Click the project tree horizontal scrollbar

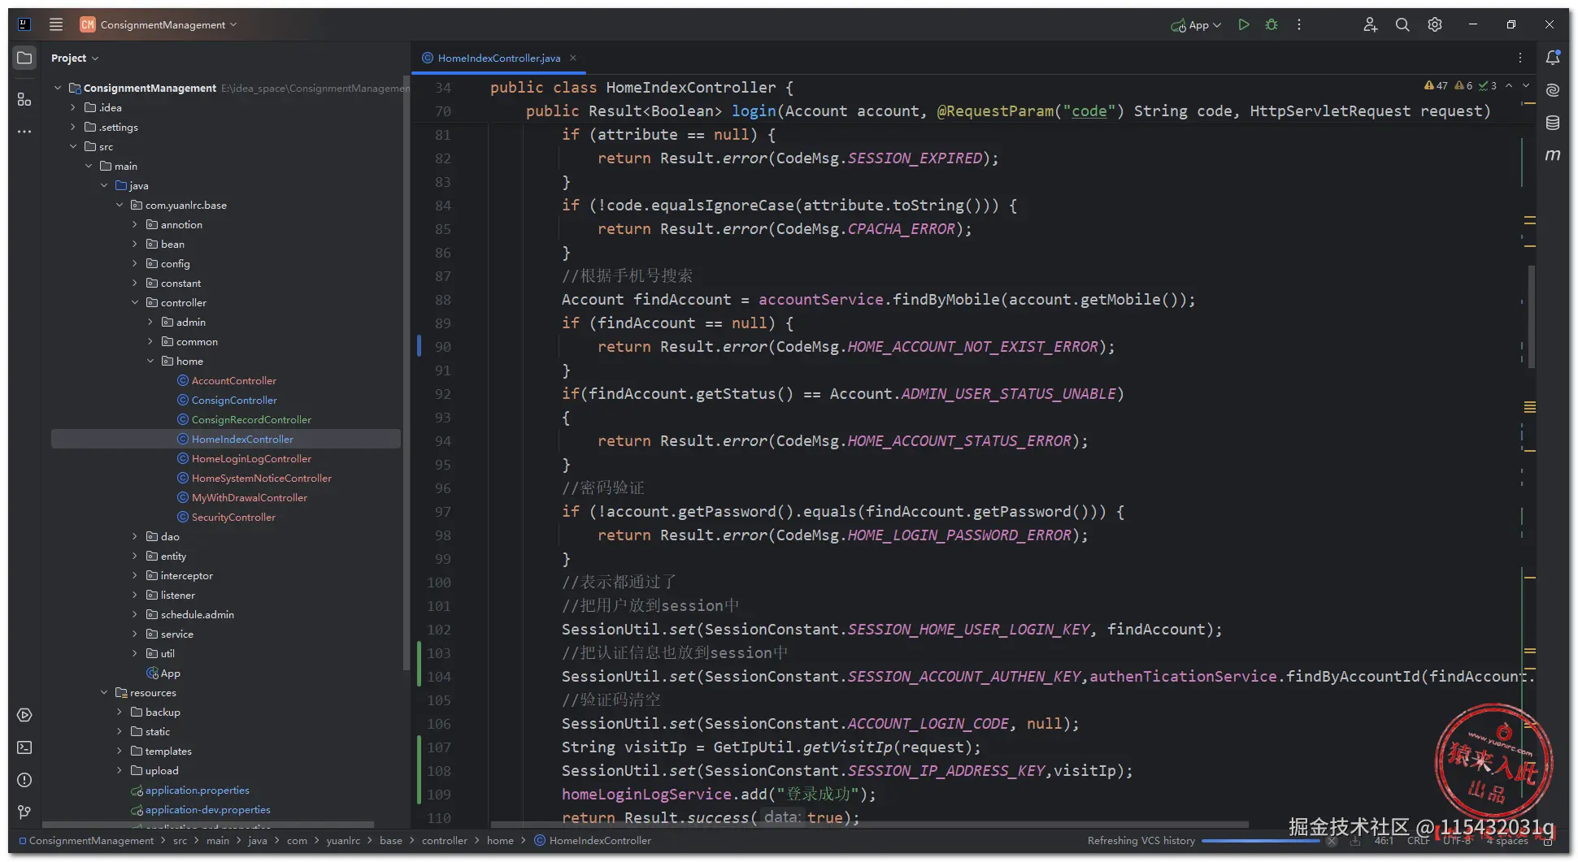pos(208,824)
